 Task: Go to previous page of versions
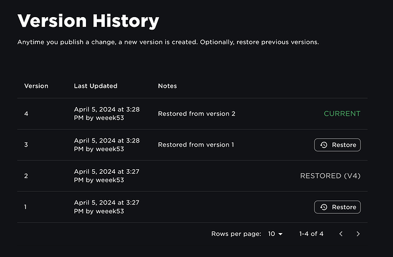tap(341, 234)
